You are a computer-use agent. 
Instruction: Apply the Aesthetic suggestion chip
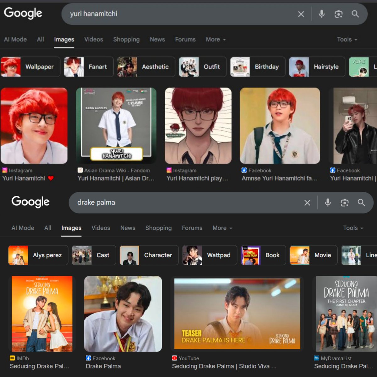pos(146,67)
